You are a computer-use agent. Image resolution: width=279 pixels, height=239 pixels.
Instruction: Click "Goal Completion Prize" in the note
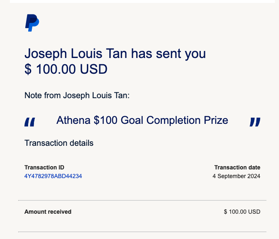pos(175,120)
